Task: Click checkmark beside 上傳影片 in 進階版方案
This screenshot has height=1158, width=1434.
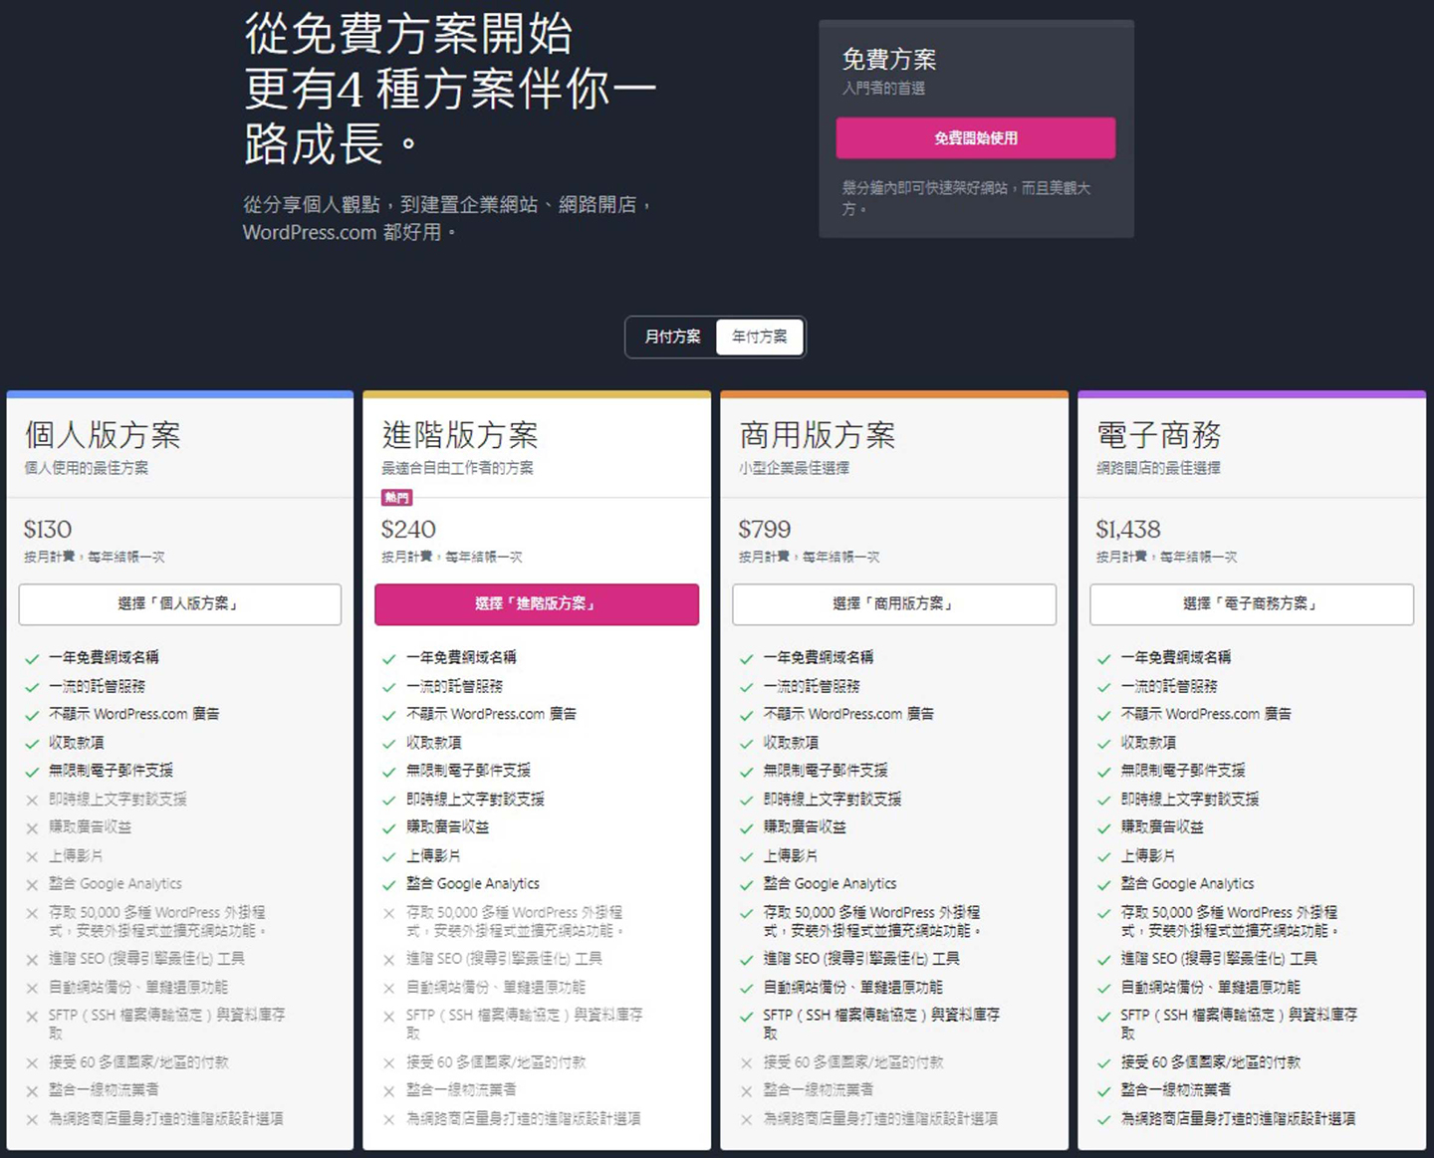Action: pyautogui.click(x=389, y=856)
